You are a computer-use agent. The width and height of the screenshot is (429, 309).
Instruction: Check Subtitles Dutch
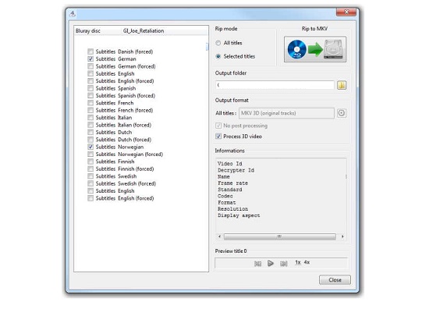coord(90,132)
